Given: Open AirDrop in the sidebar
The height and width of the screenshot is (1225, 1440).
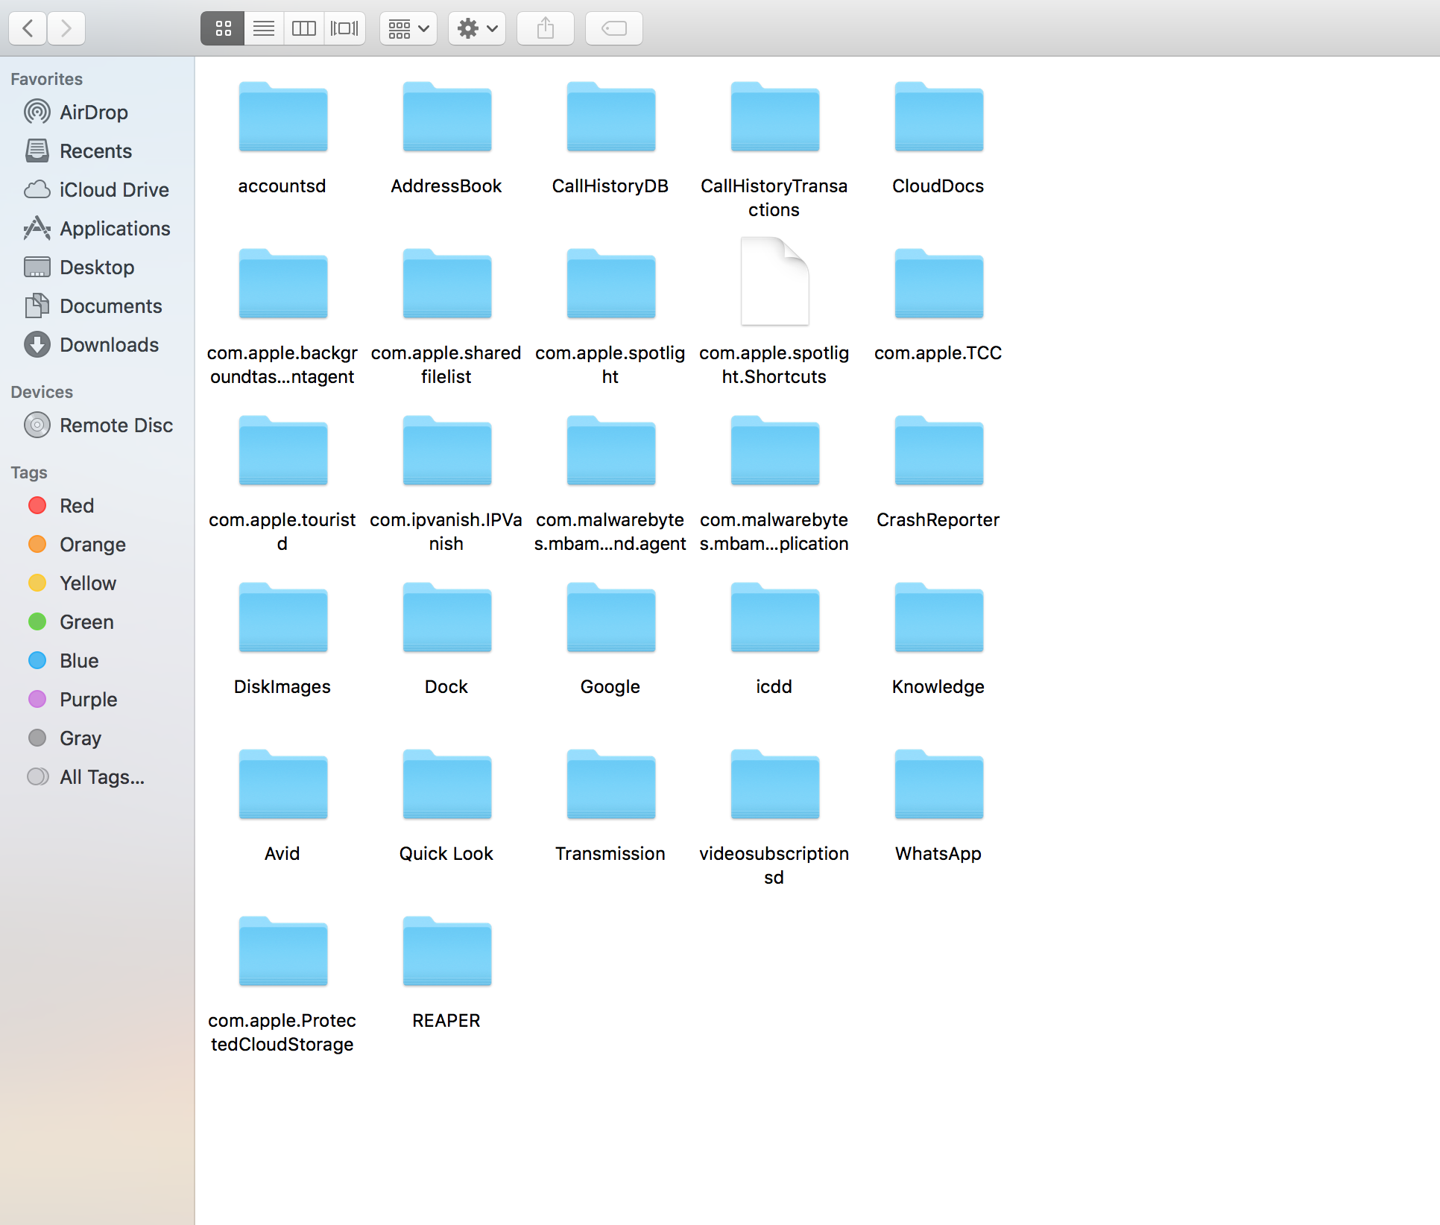Looking at the screenshot, I should [x=94, y=113].
